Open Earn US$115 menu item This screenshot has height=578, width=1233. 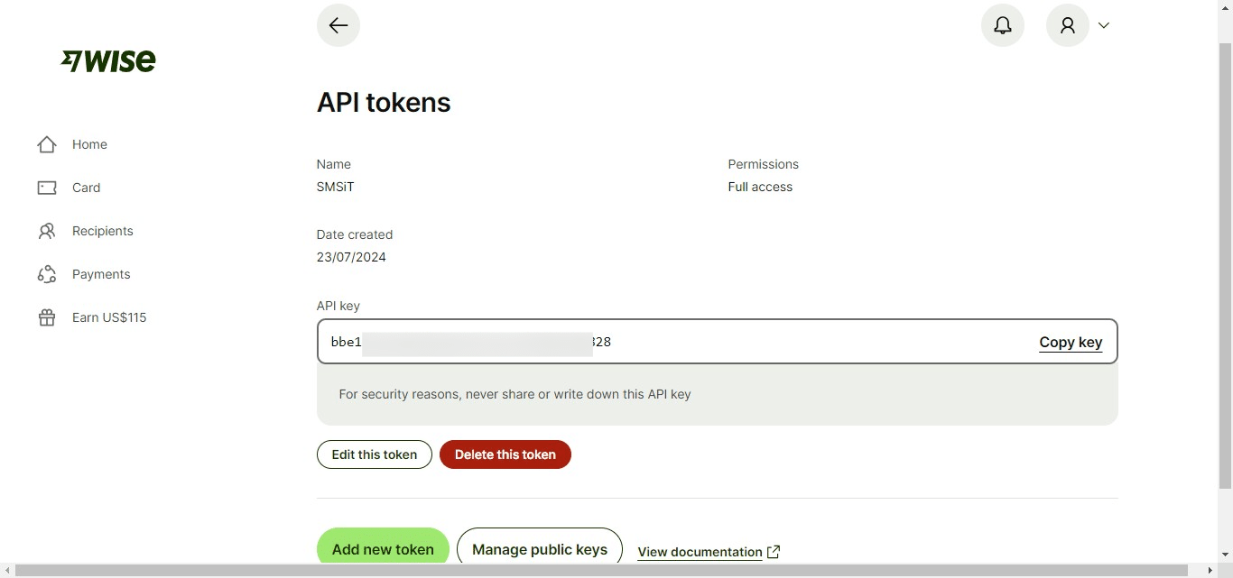tap(109, 317)
